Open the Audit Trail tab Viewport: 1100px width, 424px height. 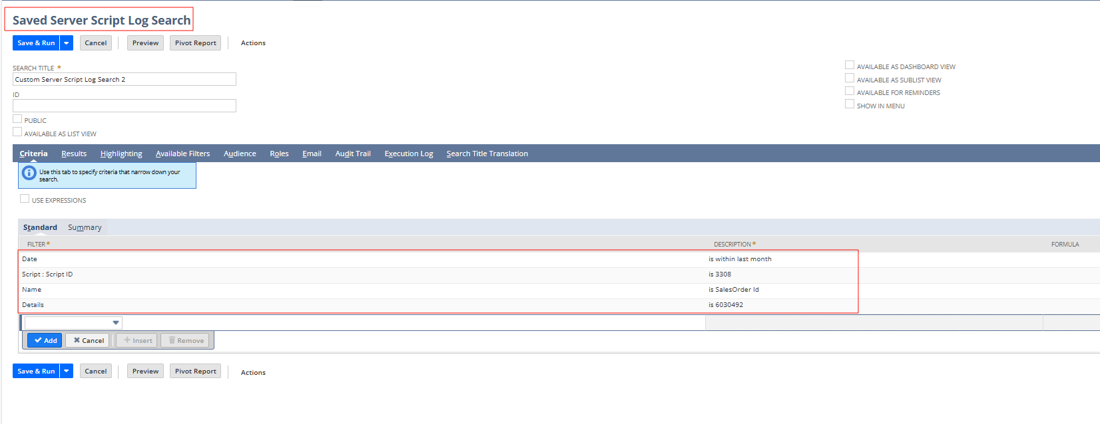[x=353, y=154]
